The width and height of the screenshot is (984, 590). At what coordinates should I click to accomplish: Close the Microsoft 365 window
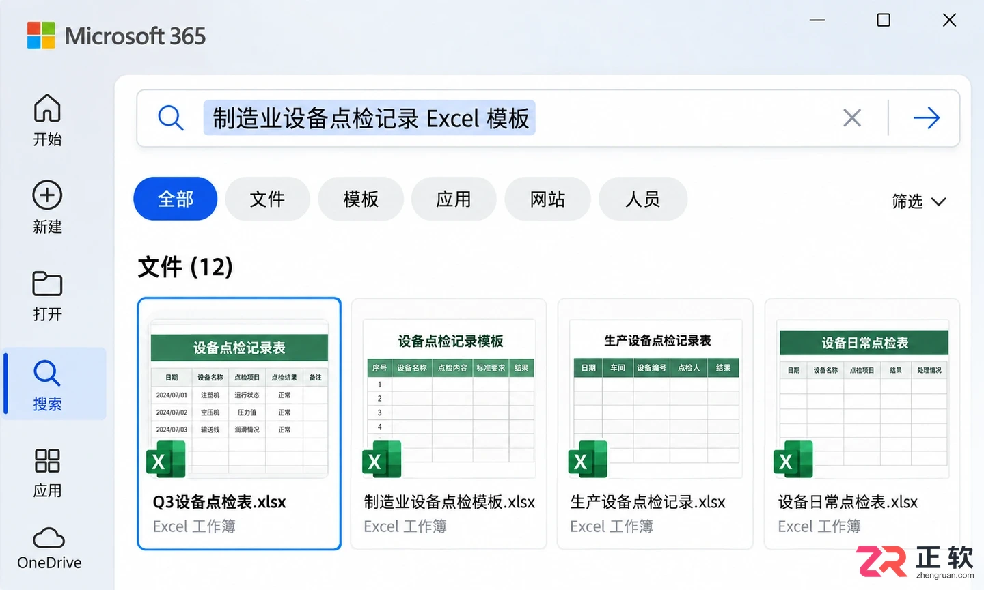[949, 20]
